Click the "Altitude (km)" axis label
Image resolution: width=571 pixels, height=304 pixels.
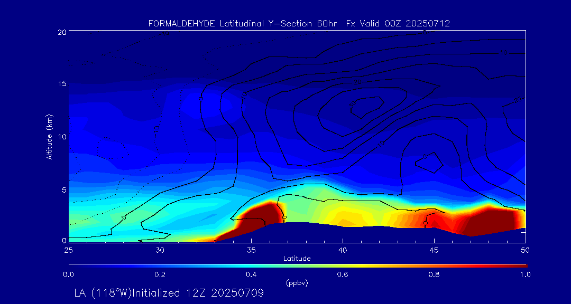(x=49, y=137)
